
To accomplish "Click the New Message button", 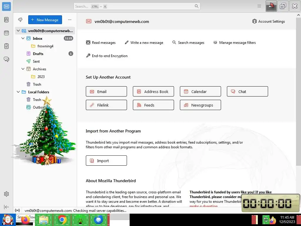I will coord(45,20).
